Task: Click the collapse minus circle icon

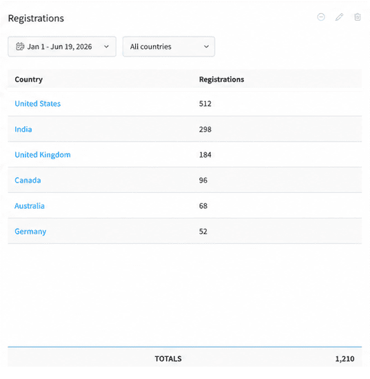Action: tap(321, 17)
